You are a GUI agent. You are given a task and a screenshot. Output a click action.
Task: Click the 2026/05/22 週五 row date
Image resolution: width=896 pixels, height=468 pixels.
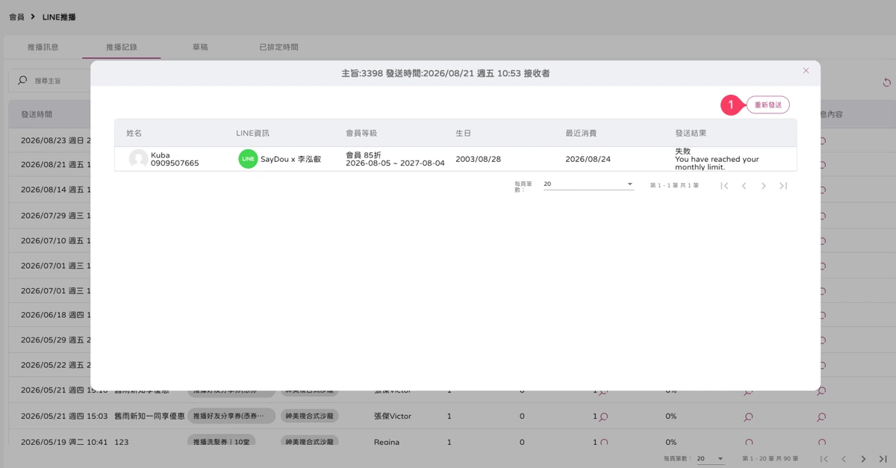56,364
